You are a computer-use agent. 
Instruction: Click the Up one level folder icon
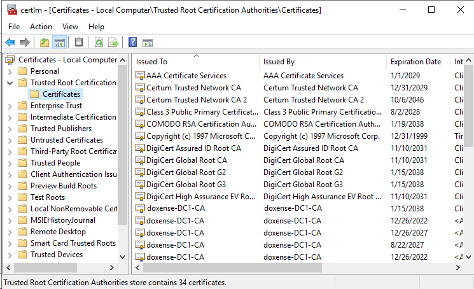coord(44,43)
